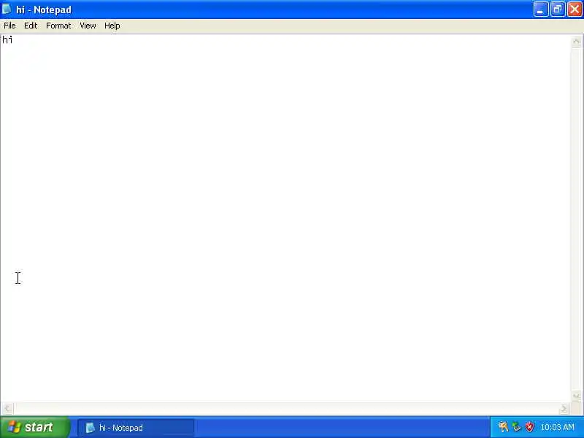
Task: Click the horizontal scrollbar right arrow
Action: point(564,409)
